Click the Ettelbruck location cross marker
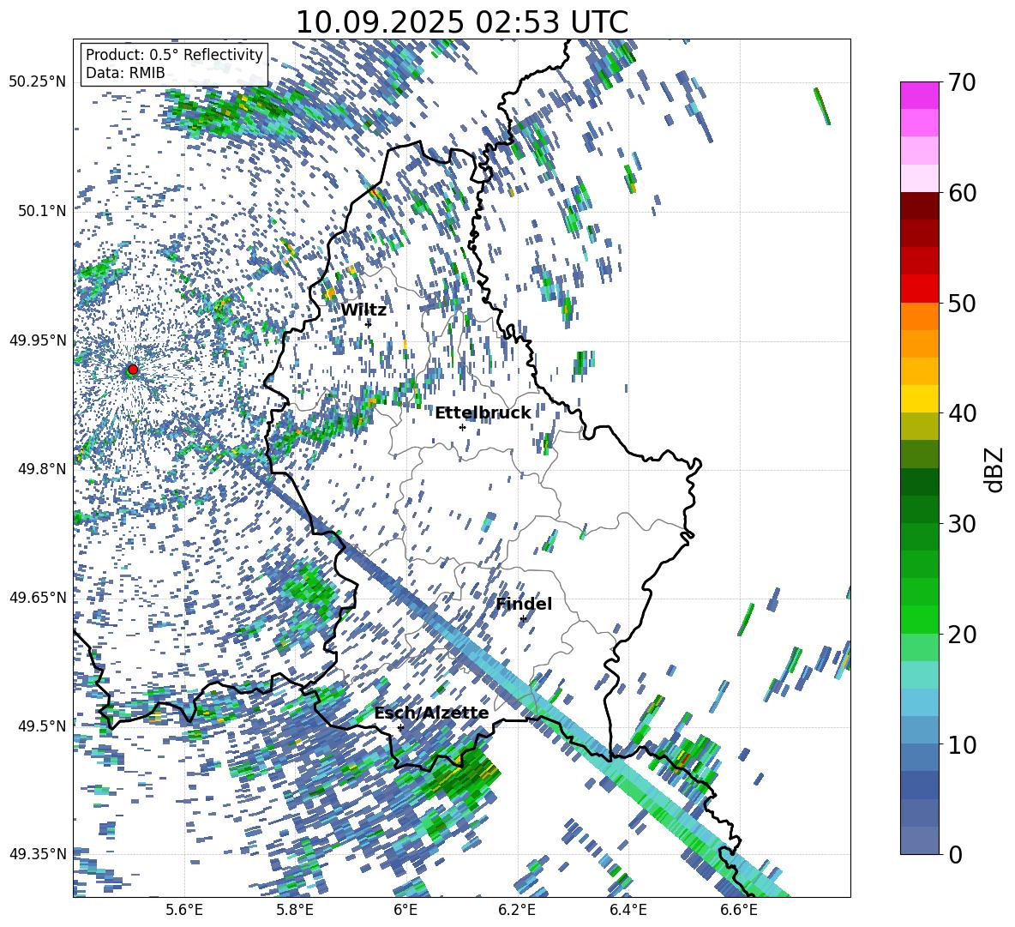The width and height of the screenshot is (1015, 927). tap(462, 427)
